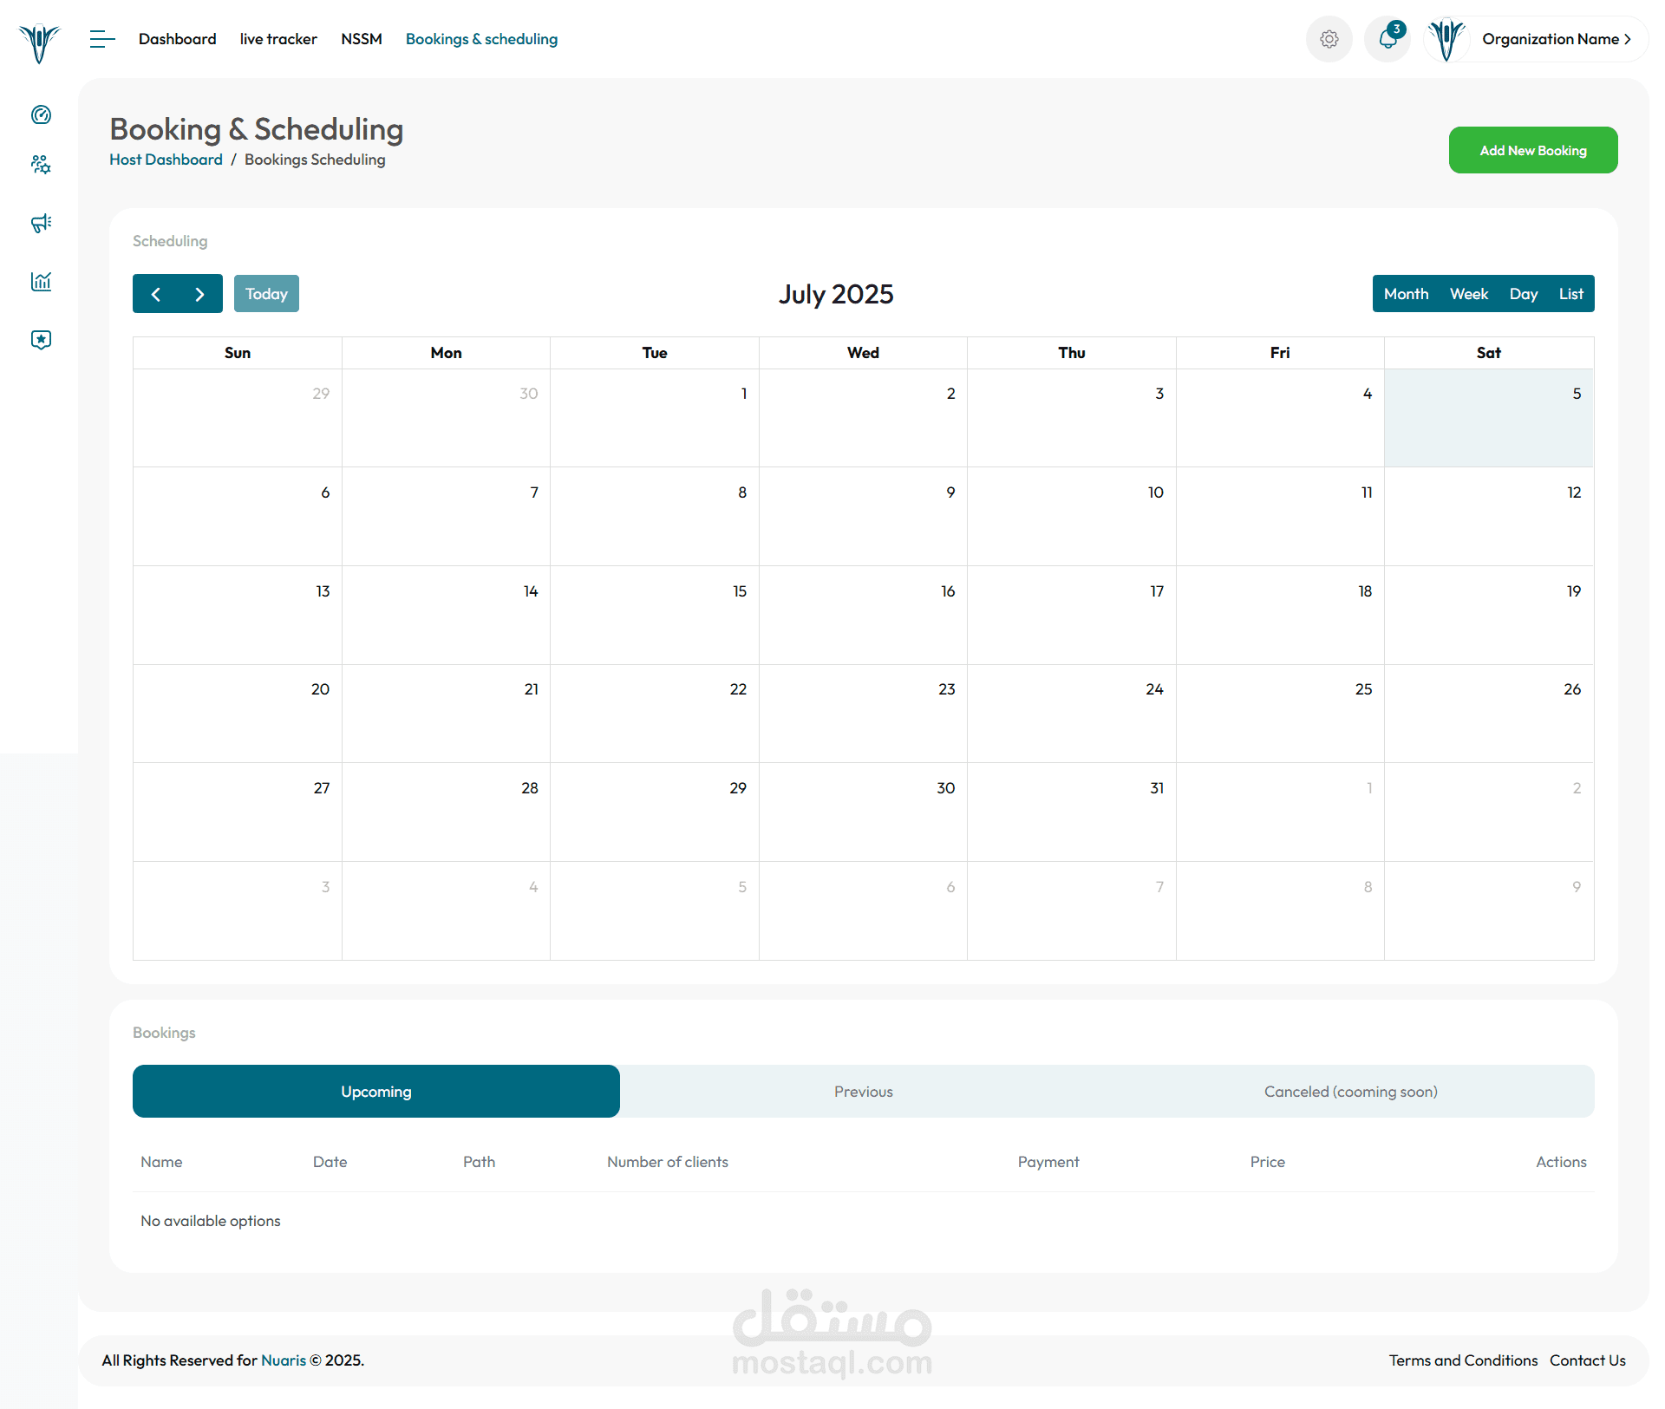Select June 30 greyed calendar day

point(446,418)
